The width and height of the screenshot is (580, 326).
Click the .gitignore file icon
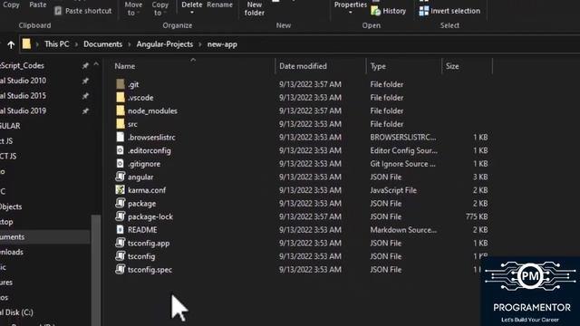pos(121,163)
